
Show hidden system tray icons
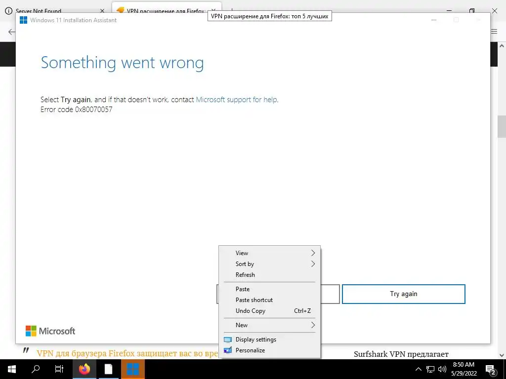pyautogui.click(x=418, y=369)
